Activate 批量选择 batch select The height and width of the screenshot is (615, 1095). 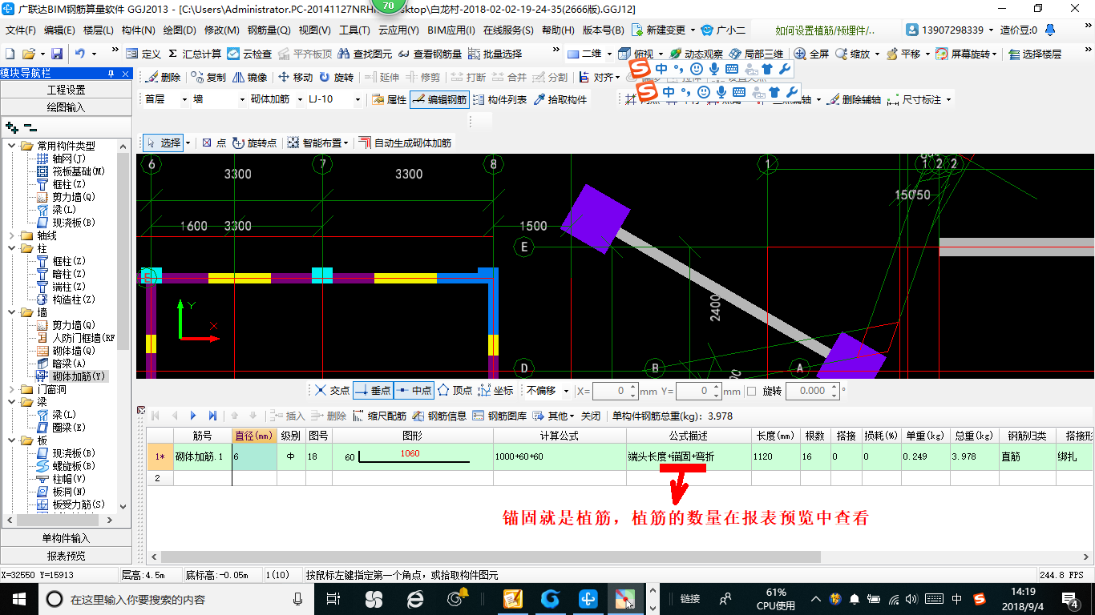495,54
